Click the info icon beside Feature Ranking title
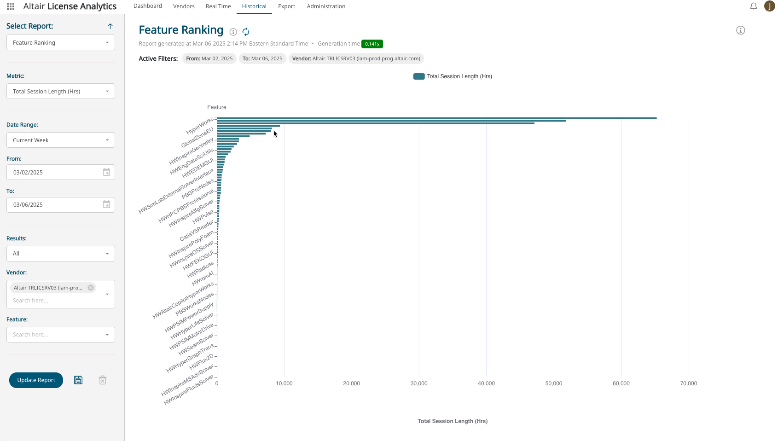Image resolution: width=778 pixels, height=441 pixels. click(x=233, y=32)
